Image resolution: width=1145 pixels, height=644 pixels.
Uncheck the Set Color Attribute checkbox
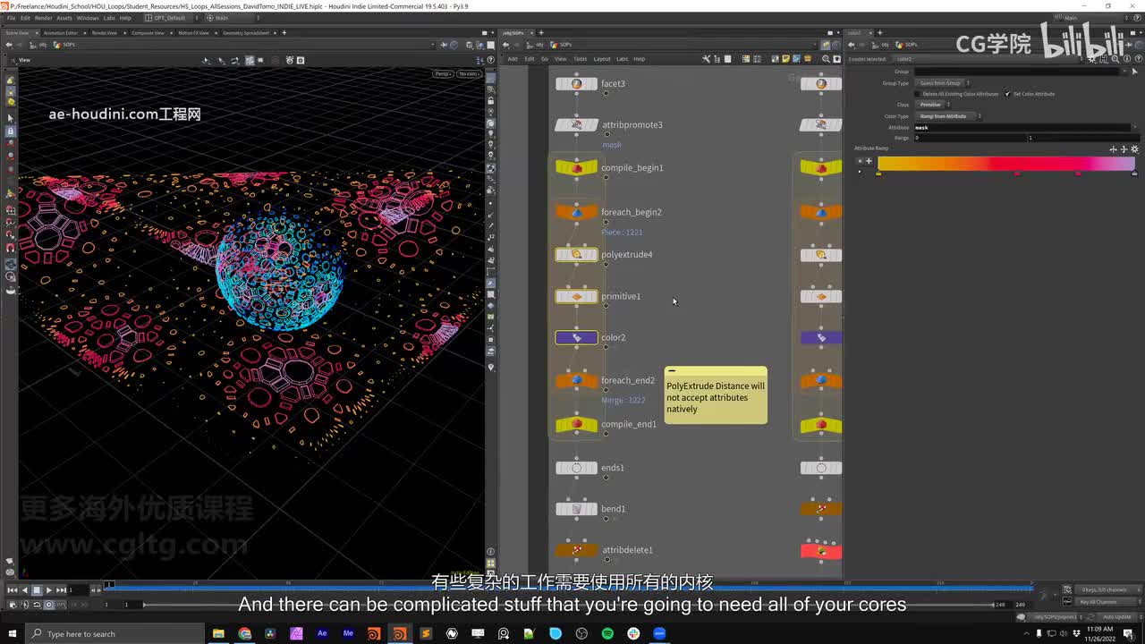click(x=1006, y=94)
